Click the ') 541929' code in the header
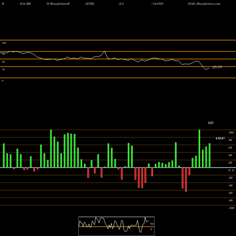The width and height of the screenshot is (236, 236). (x=157, y=4)
